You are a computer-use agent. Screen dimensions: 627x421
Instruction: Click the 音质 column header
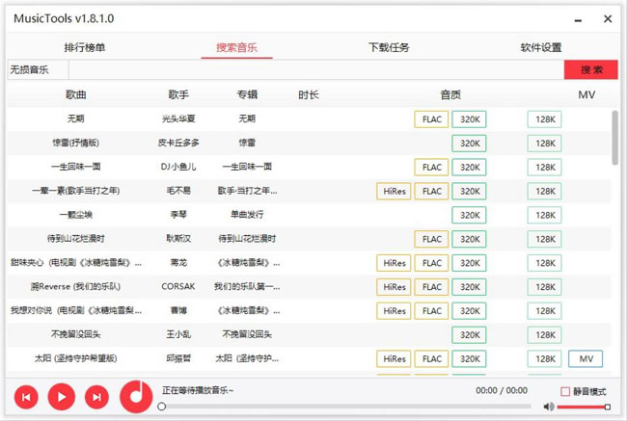coord(450,94)
